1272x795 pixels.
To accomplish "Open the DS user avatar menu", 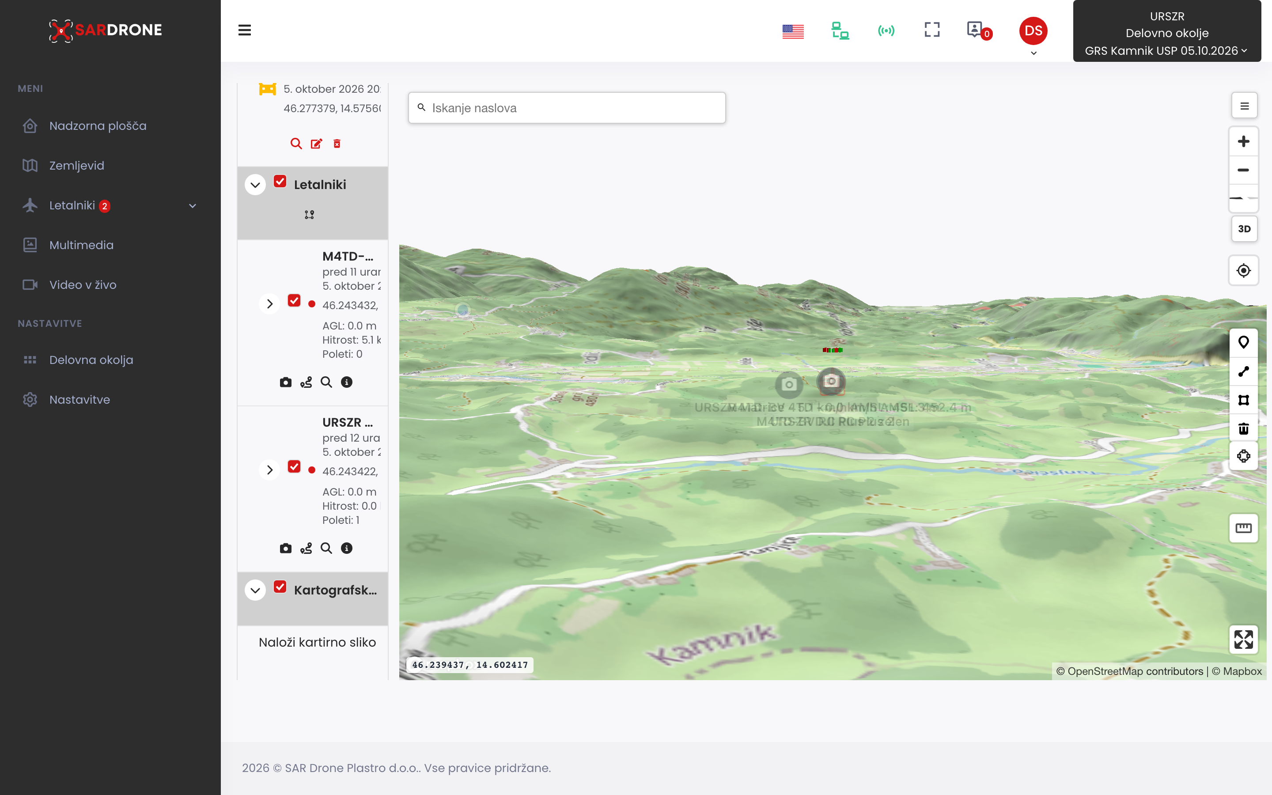I will point(1033,31).
